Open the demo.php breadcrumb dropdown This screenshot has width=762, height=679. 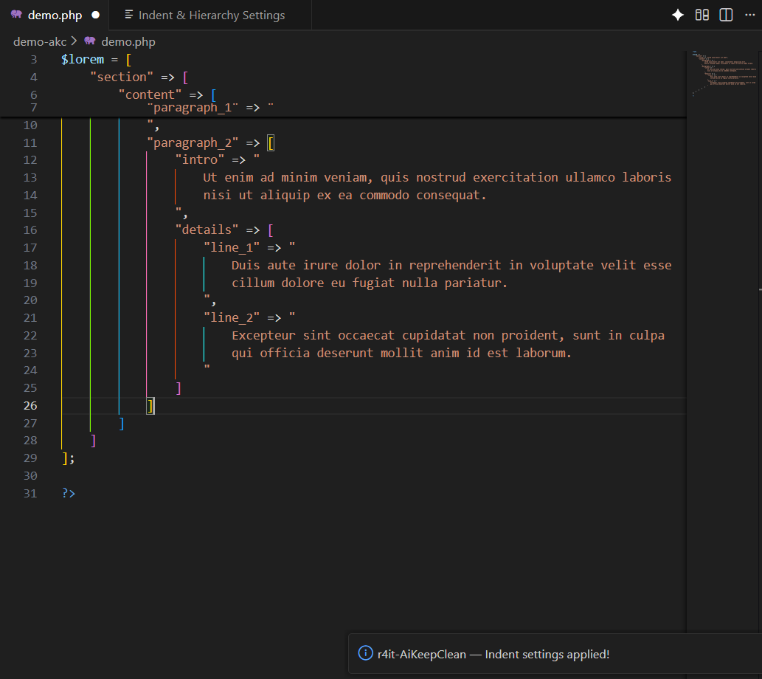tap(128, 41)
